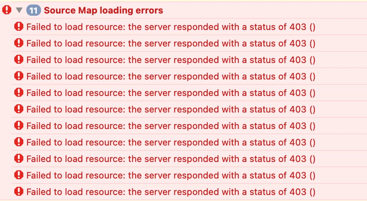The image size is (367, 201).
Task: Click the error icon of the sixth 403 message
Action: [x=19, y=109]
